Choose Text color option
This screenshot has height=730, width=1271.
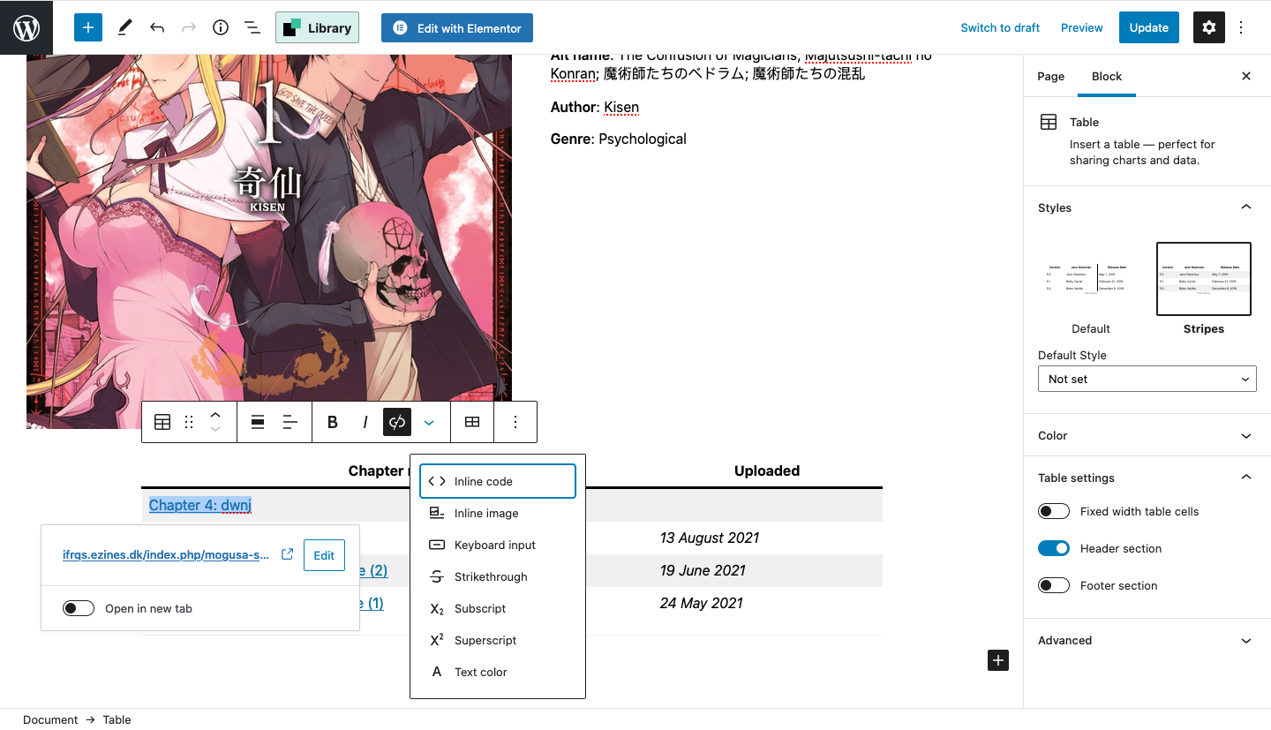498,672
